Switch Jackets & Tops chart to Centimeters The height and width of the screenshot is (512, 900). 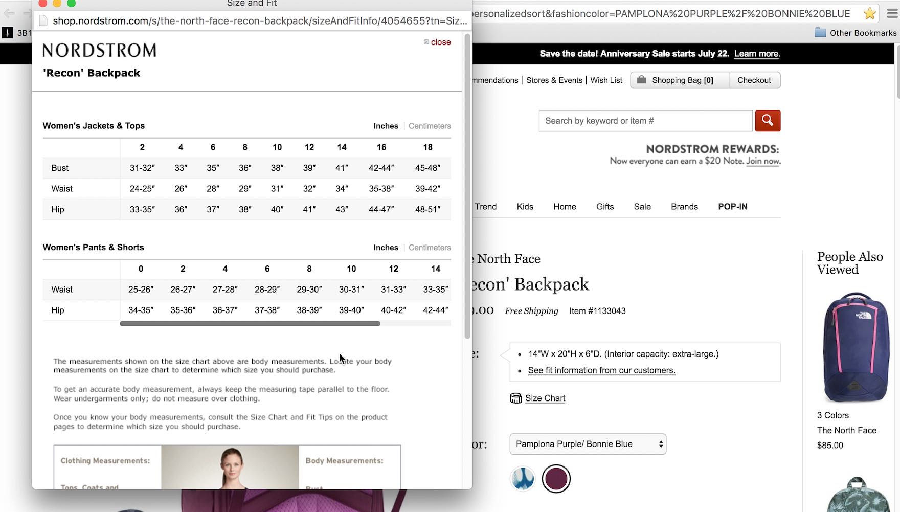click(x=430, y=126)
